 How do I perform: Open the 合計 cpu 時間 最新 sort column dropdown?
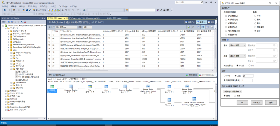tap(233, 91)
